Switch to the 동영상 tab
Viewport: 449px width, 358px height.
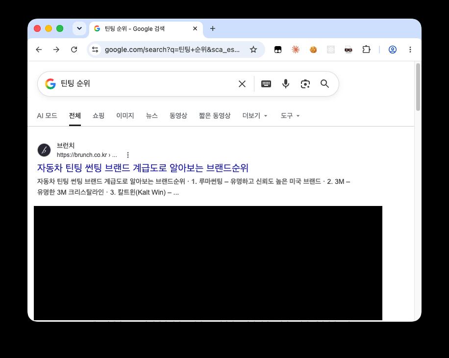tap(178, 116)
